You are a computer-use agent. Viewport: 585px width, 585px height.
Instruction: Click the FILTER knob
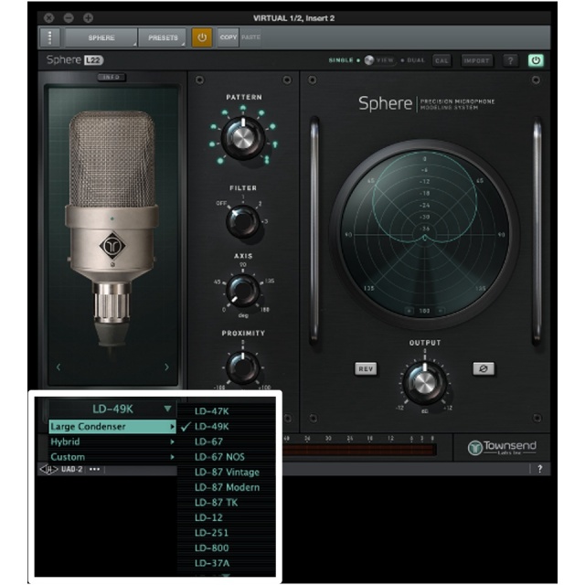coord(243,221)
